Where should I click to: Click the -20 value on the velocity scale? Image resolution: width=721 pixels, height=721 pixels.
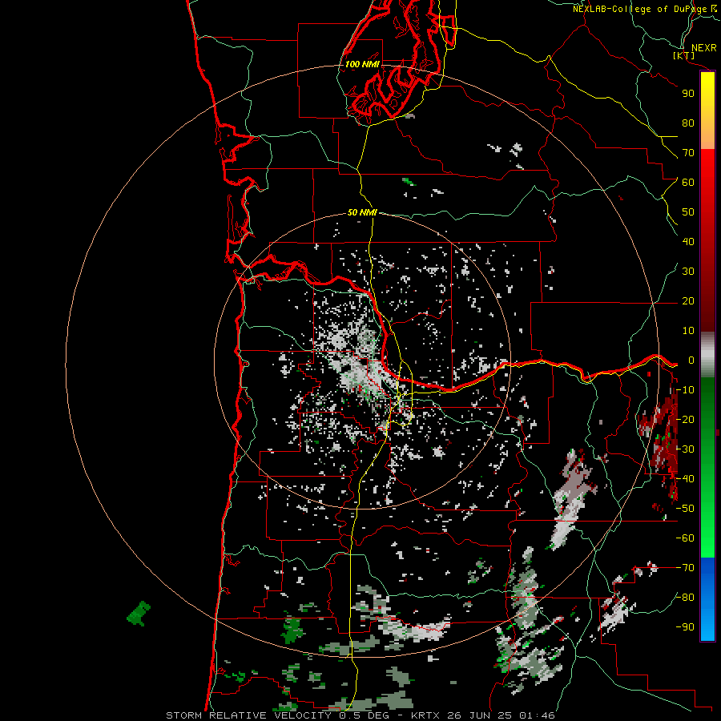click(685, 419)
